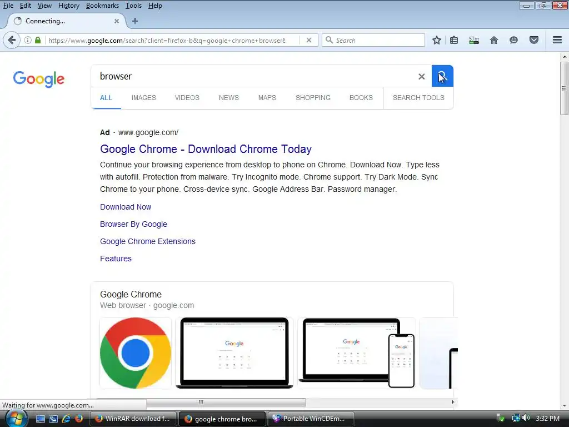The image size is (569, 427).
Task: Click the Chrome logo thumbnail
Action: tap(136, 353)
